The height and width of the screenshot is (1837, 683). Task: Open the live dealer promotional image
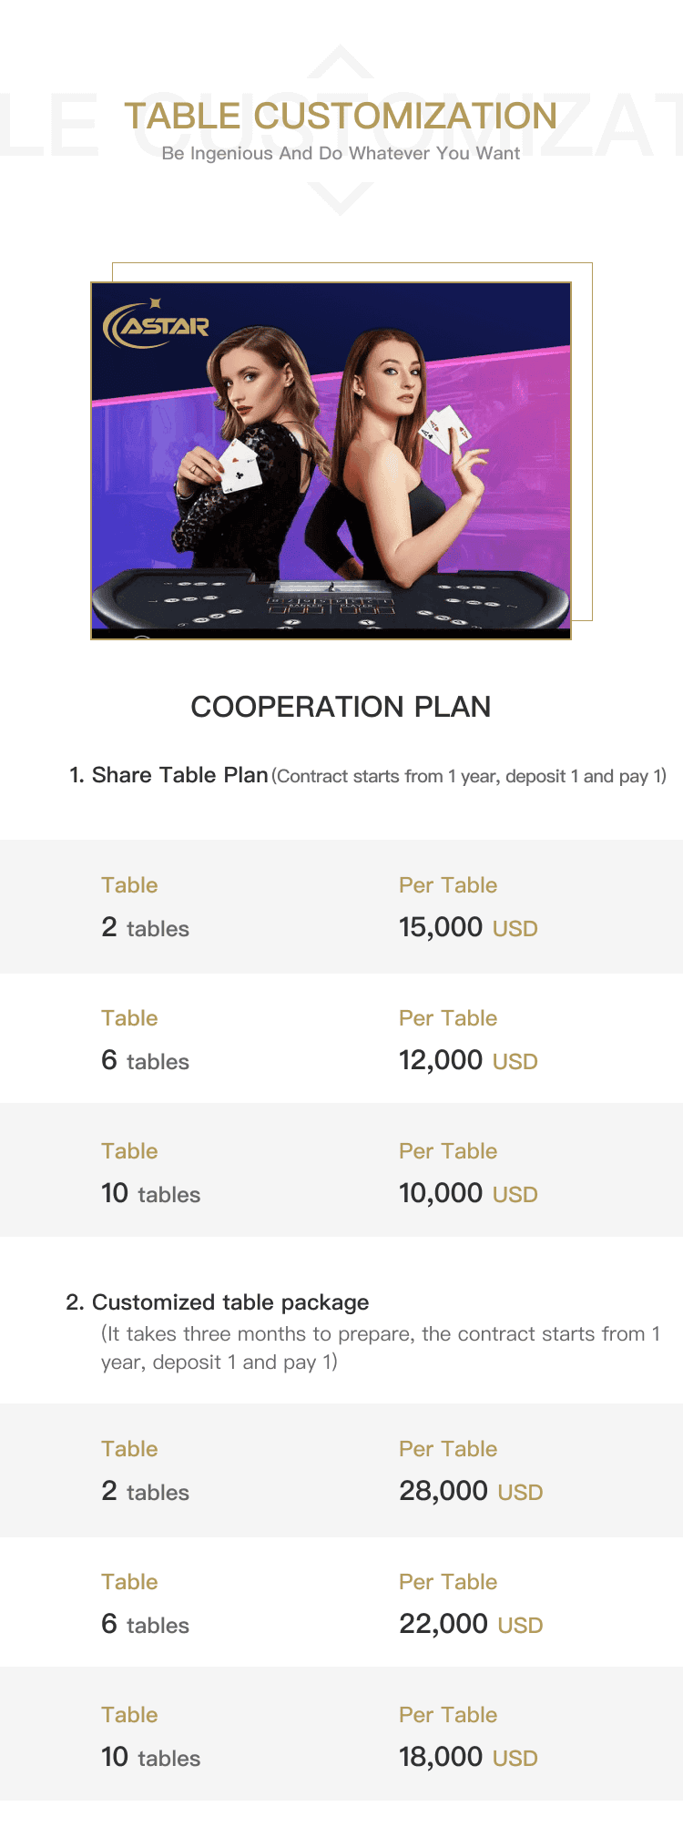coord(331,461)
